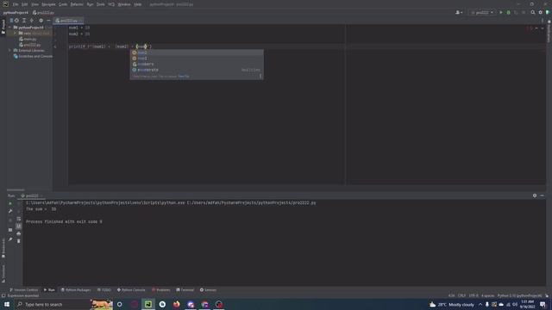This screenshot has height=310, width=552.
Task: Open Python Packages tool window tab
Action: coord(76,290)
